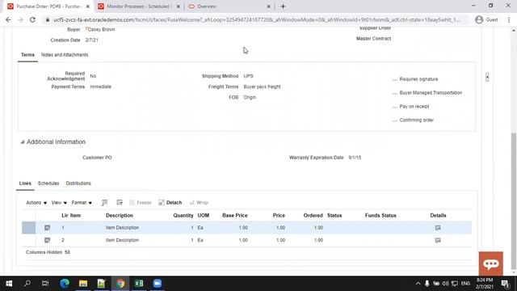The image size is (517, 291).
Task: Click buyer name Casey Brown
Action: pos(102,29)
